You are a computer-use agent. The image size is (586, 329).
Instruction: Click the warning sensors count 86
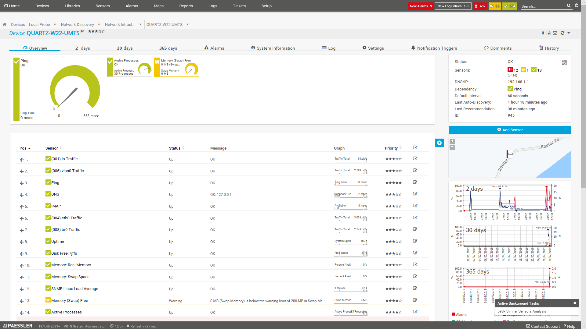[495, 6]
